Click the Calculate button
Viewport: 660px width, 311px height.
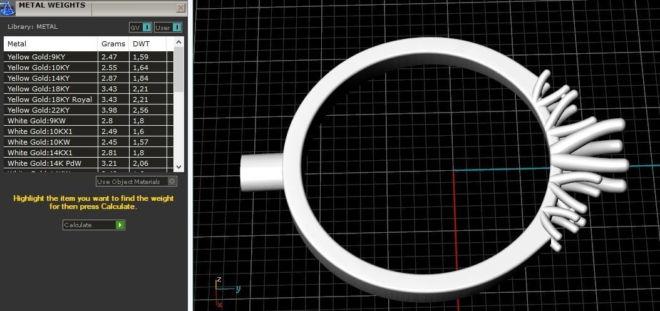[x=93, y=225]
